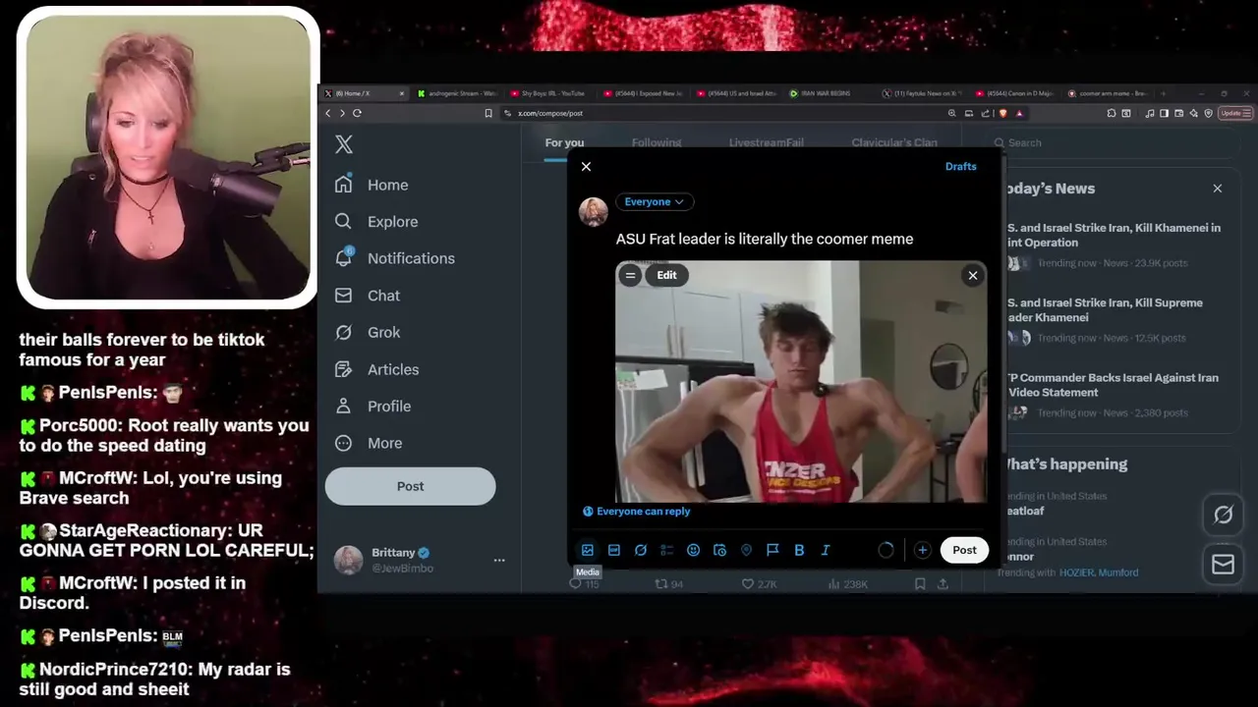1258x707 pixels.
Task: Switch to the 'Shy Boys IRL - YouTube' browser tab
Action: pyautogui.click(x=548, y=93)
